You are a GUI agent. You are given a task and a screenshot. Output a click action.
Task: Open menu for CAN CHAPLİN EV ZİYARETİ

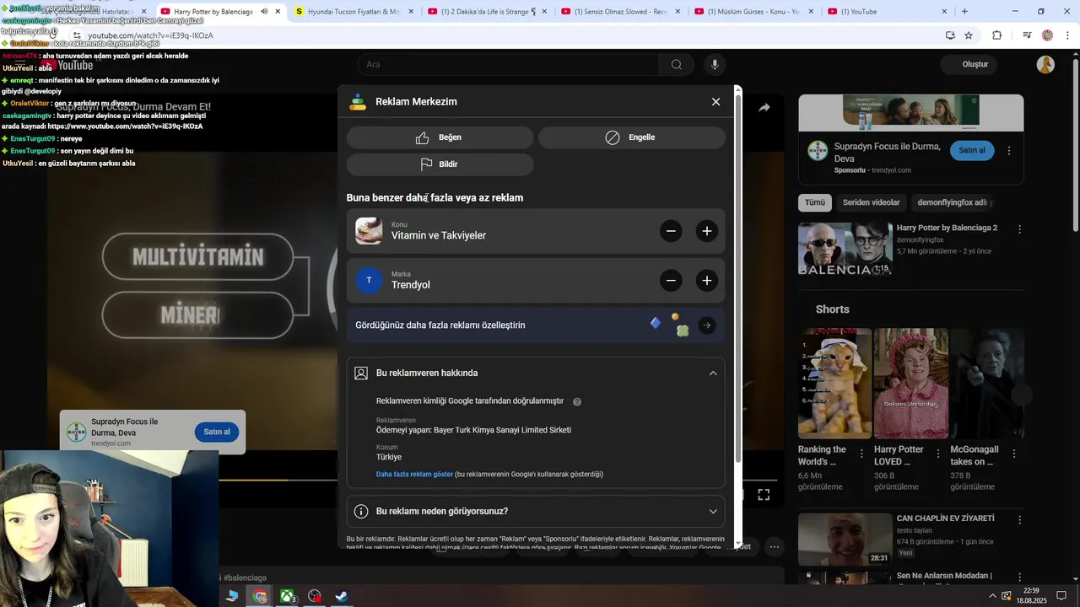(1019, 520)
